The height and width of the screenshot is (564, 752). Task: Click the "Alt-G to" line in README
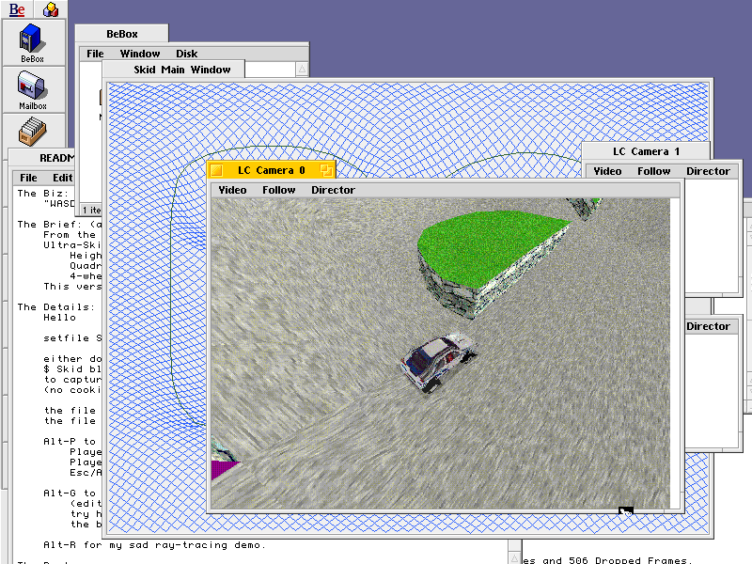tap(70, 493)
